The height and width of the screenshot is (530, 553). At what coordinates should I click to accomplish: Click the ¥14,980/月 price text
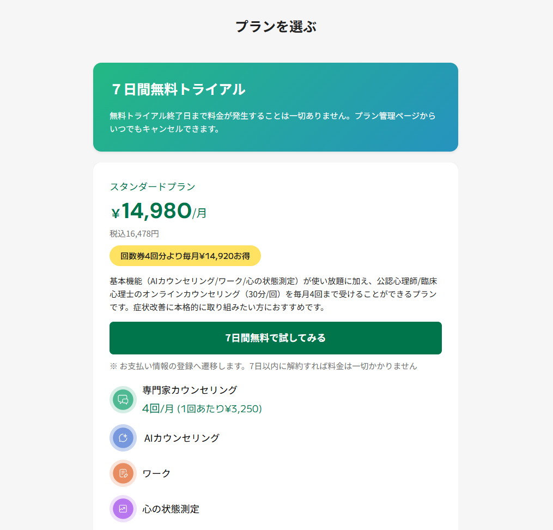pyautogui.click(x=159, y=211)
